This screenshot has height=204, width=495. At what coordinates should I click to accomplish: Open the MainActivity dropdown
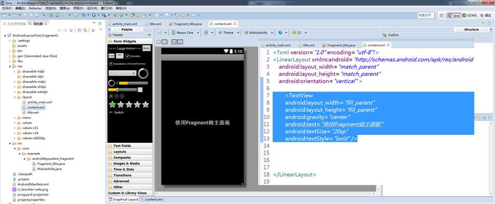pyautogui.click(x=259, y=32)
